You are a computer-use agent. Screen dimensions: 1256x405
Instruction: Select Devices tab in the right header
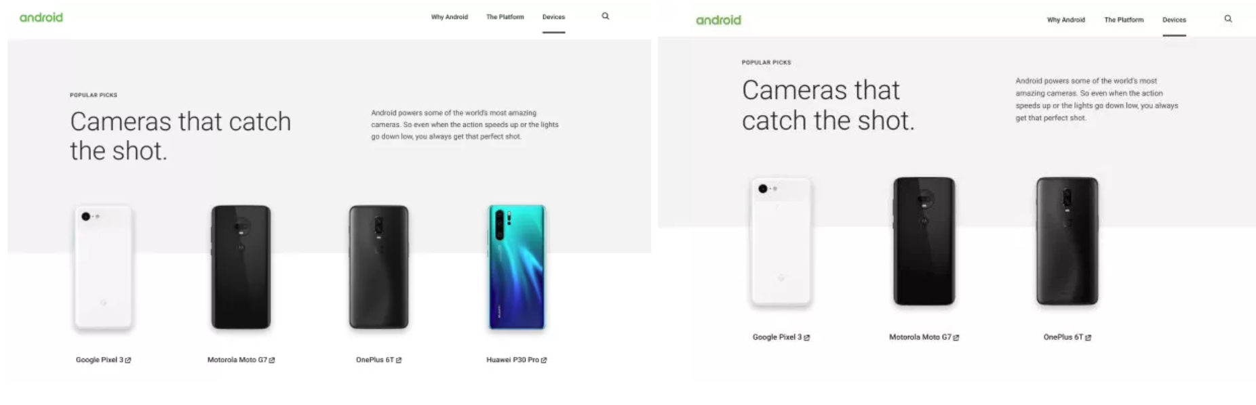click(x=1174, y=20)
